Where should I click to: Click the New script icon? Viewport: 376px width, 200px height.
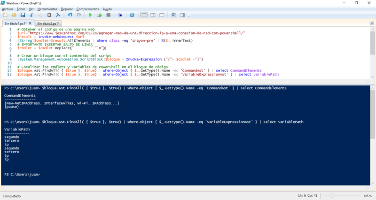5,15
